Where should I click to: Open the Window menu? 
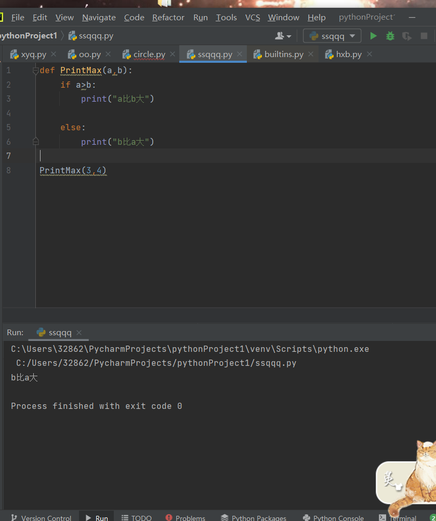pyautogui.click(x=284, y=17)
